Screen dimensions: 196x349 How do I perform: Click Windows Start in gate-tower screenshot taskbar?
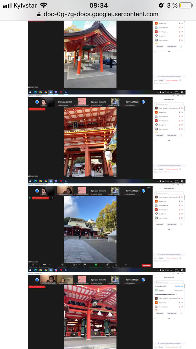[30, 181]
